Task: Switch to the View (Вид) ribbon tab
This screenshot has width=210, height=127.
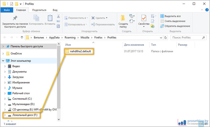Action: pos(55,10)
